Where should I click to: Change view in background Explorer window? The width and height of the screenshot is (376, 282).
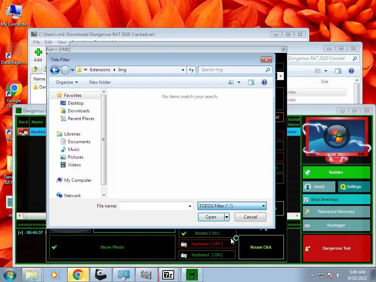click(x=318, y=71)
